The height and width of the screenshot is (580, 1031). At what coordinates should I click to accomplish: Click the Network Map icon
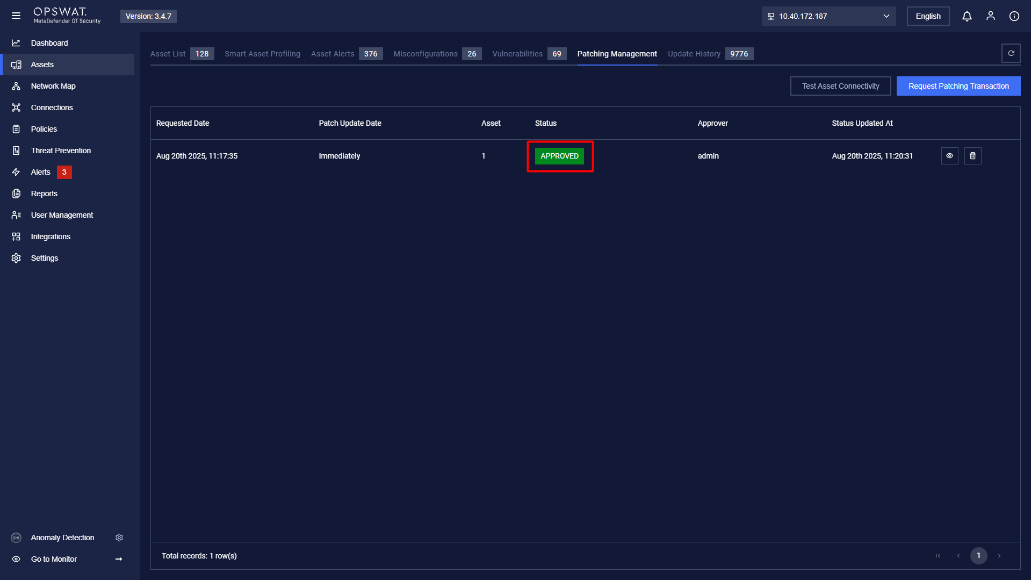[x=16, y=86]
